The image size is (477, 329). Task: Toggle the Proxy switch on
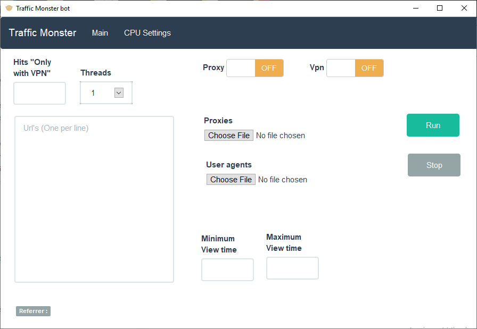[255, 68]
